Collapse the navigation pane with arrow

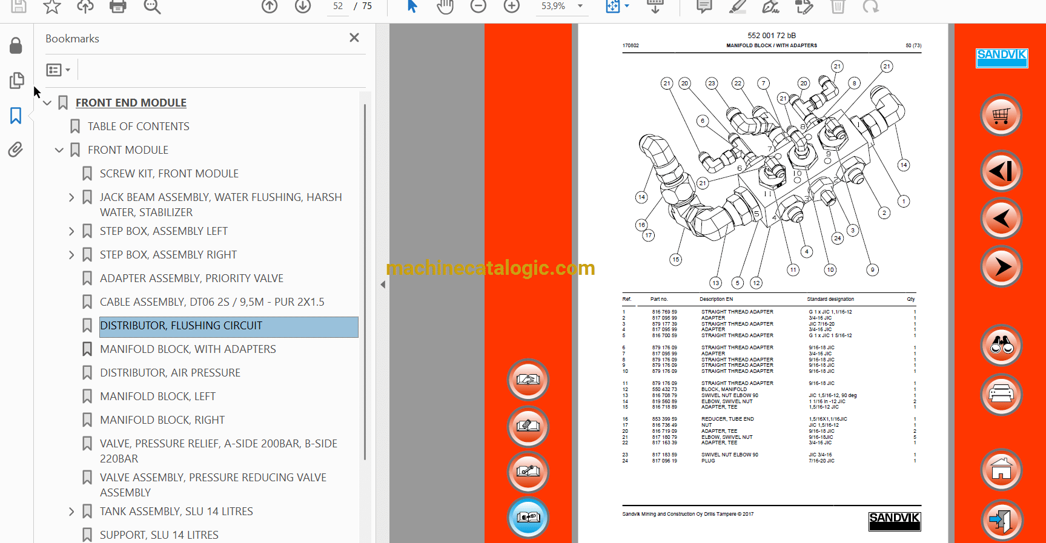tap(383, 285)
